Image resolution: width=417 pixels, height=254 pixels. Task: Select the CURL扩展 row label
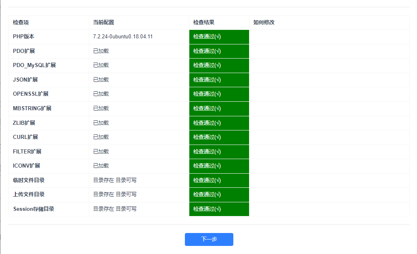[25, 137]
